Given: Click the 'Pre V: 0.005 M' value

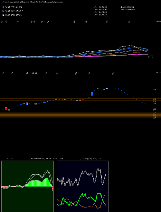Looking at the screenshot, I should pos(128,10).
